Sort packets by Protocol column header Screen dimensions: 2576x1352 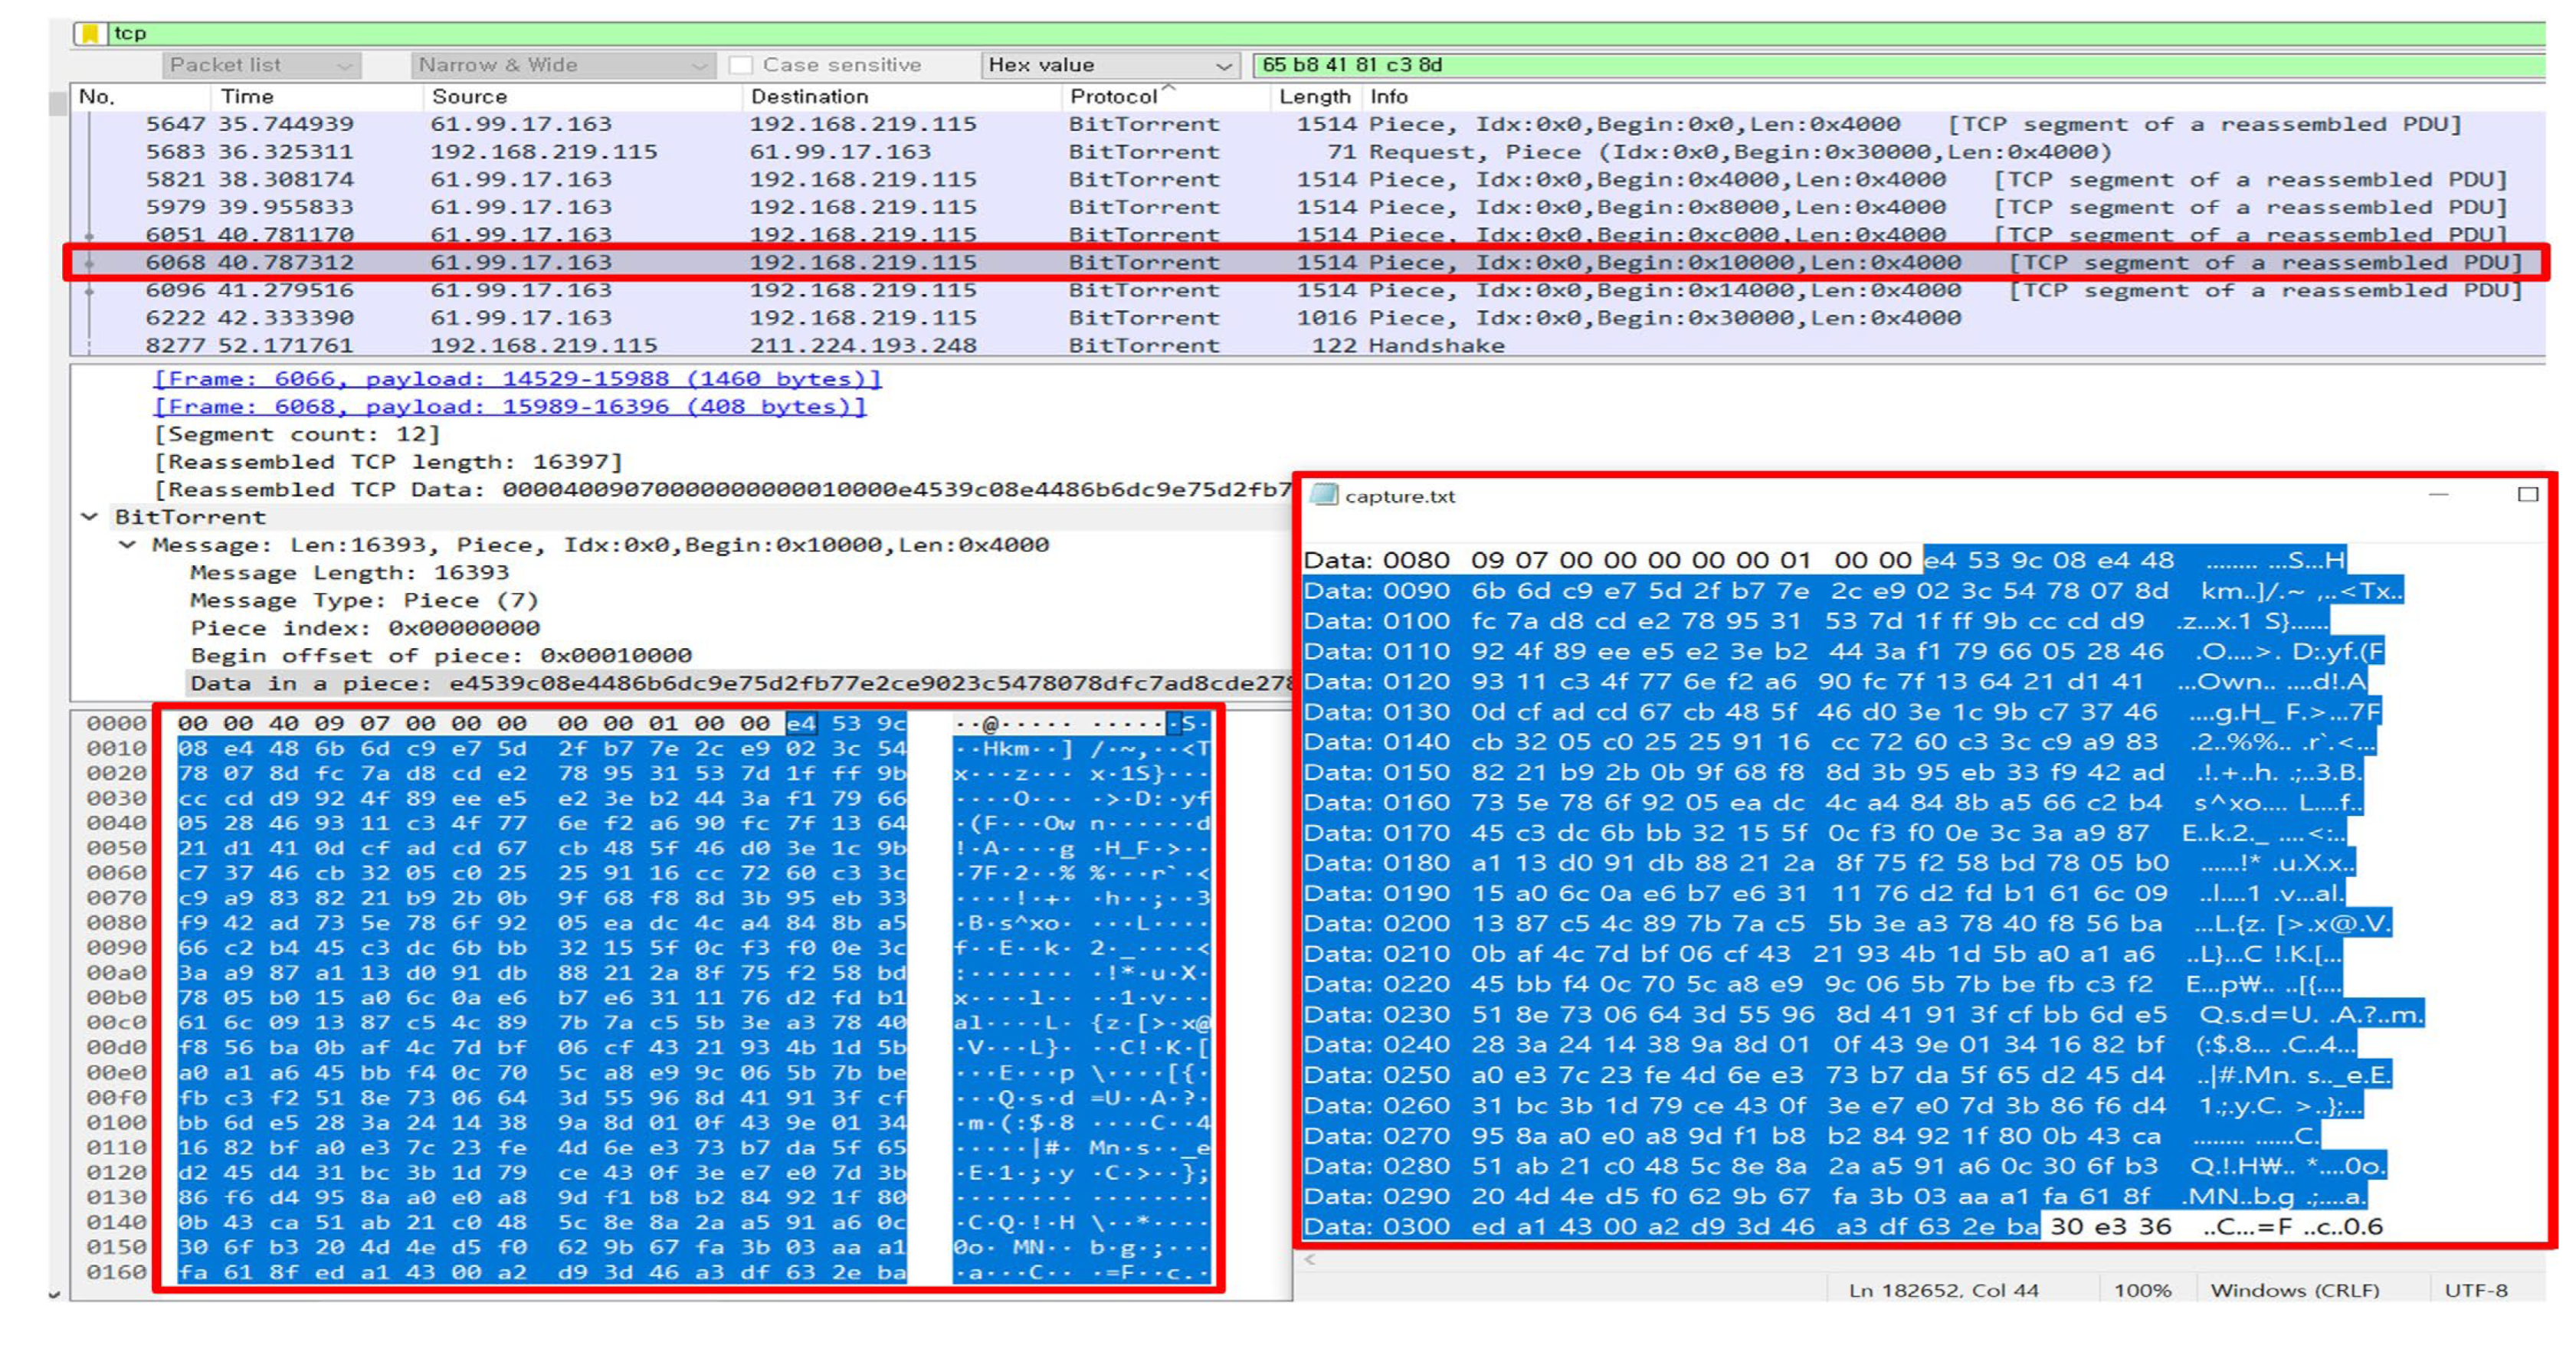(x=1113, y=97)
